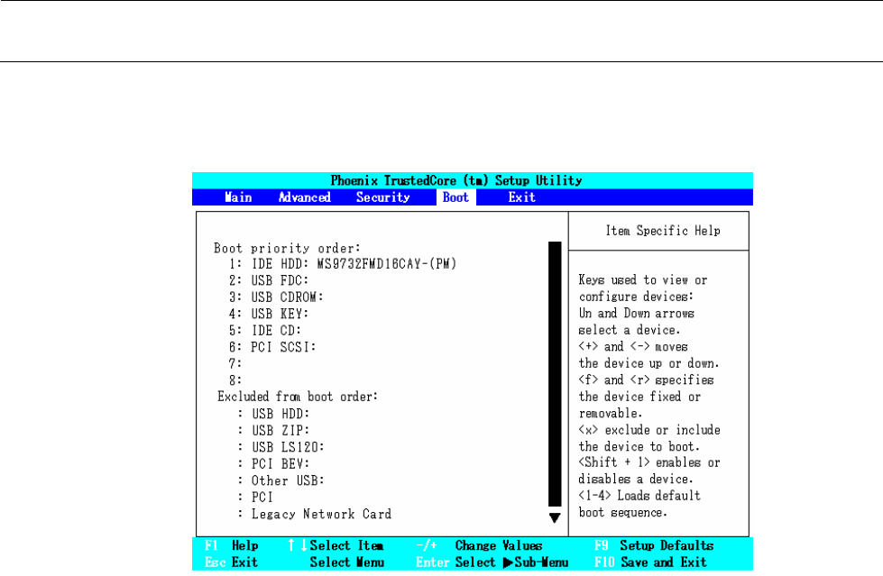Switch to the Advanced tab
The height and width of the screenshot is (576, 883).
pos(304,197)
